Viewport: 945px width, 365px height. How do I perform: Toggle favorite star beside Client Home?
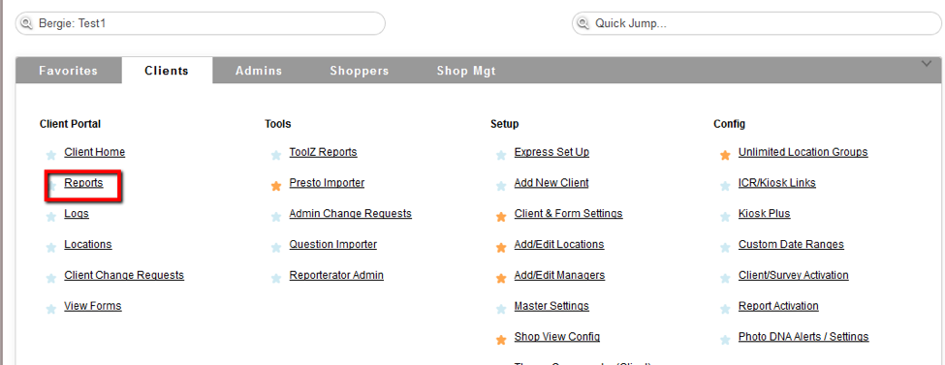coord(51,155)
